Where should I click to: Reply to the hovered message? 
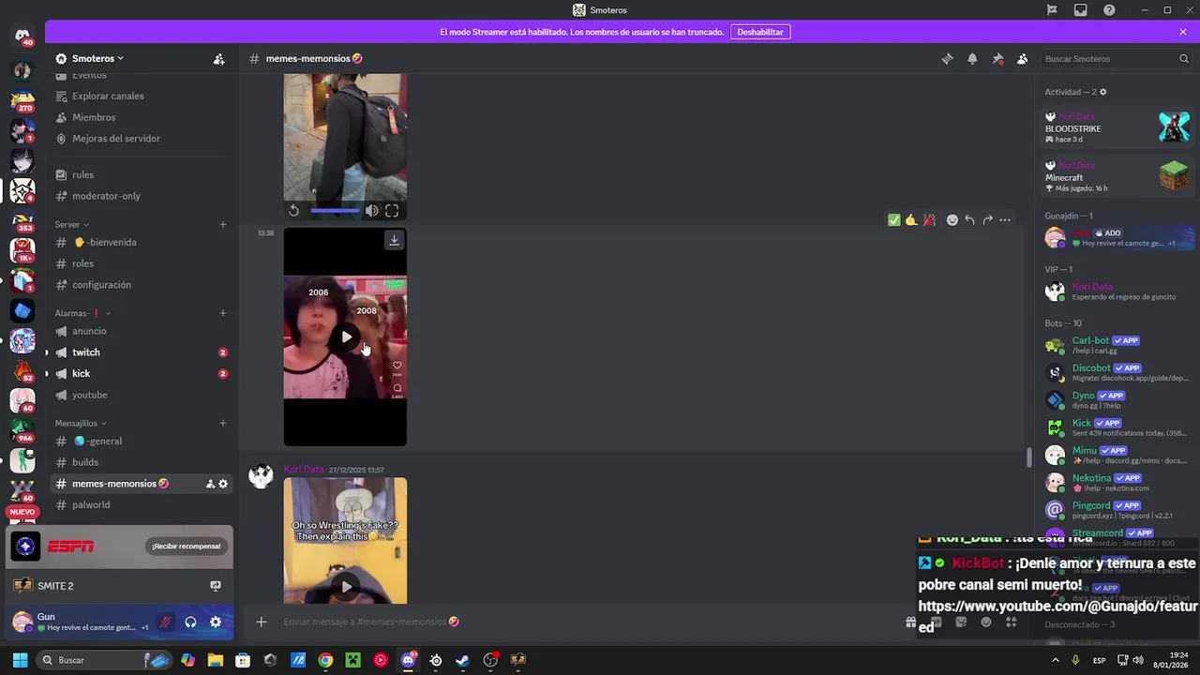(970, 220)
